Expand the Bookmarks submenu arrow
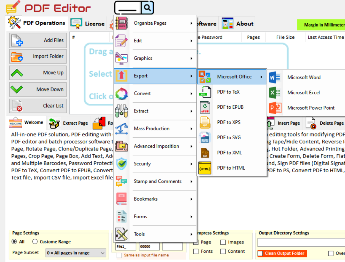The width and height of the screenshot is (345, 262). [191, 199]
